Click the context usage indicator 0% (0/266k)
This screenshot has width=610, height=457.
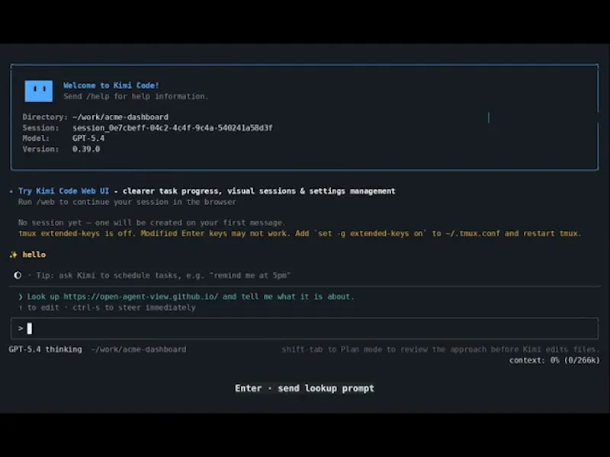[554, 360]
